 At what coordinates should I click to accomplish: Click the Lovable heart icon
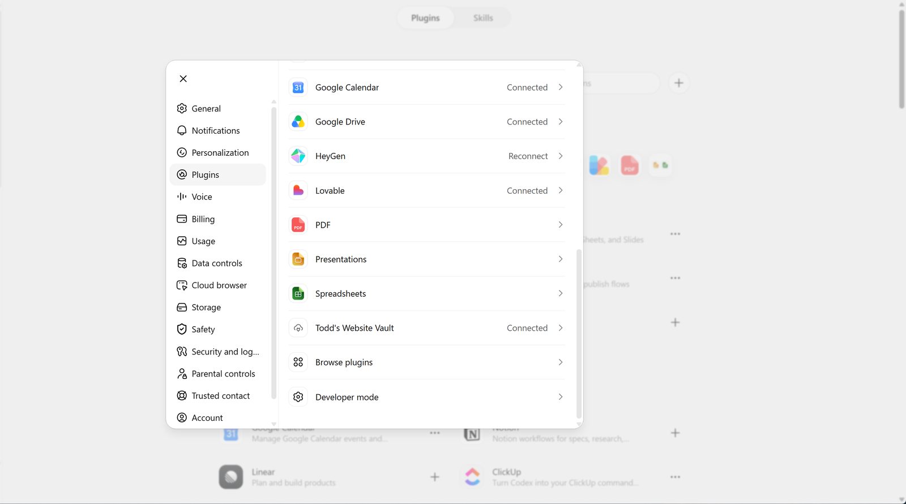pos(298,191)
